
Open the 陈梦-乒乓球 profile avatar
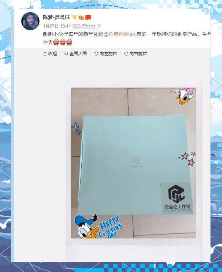point(30,21)
